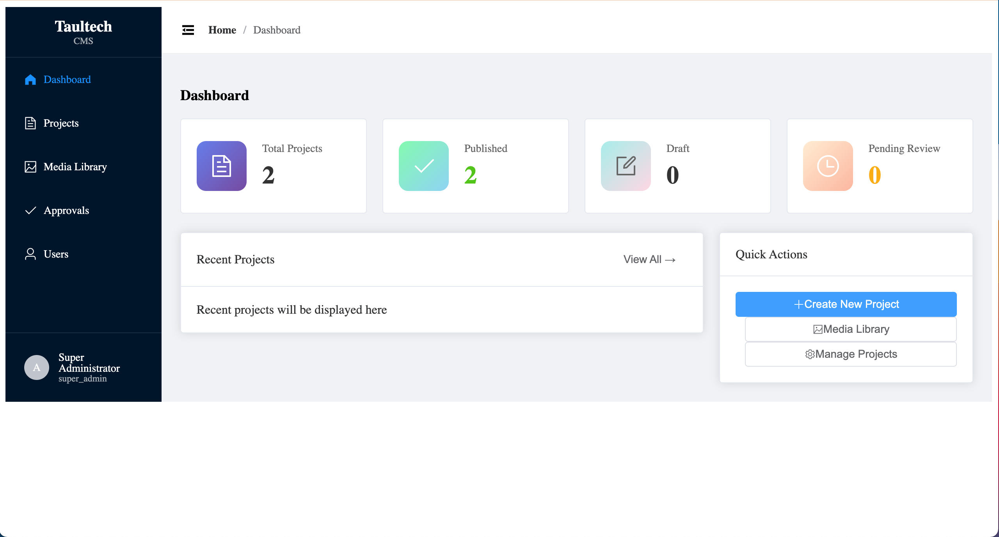This screenshot has height=537, width=999.
Task: Click the Pending Review count value
Action: (x=875, y=175)
